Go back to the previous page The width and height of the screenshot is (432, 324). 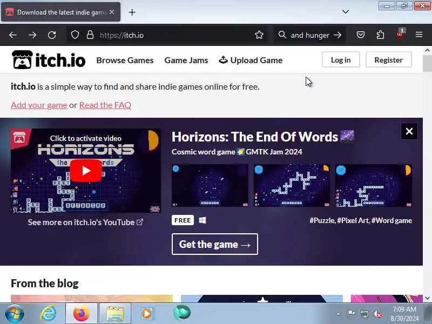[12, 35]
